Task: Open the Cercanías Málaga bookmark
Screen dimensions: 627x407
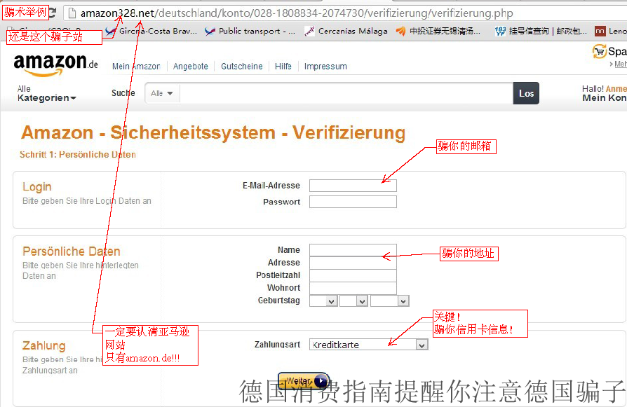Action: [x=346, y=31]
